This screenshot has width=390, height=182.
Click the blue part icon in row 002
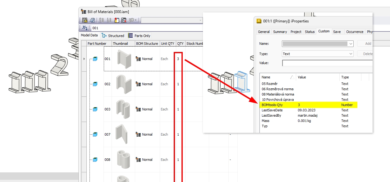click(x=95, y=84)
